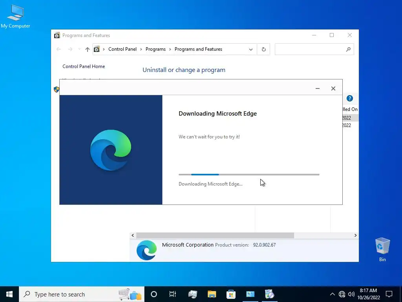402x302 pixels.
Task: Open volume control in tray
Action: (x=351, y=294)
